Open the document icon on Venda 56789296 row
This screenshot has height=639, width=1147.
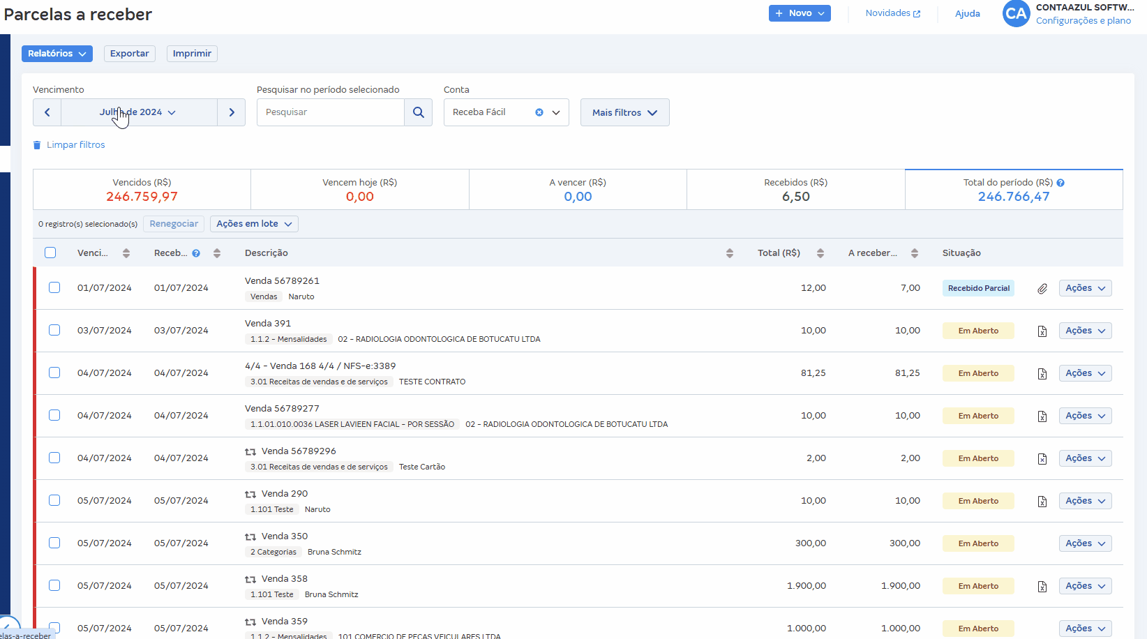(x=1042, y=459)
